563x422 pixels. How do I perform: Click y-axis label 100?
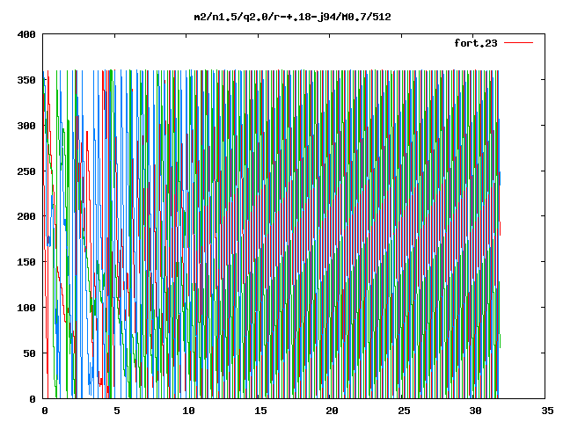point(26,308)
